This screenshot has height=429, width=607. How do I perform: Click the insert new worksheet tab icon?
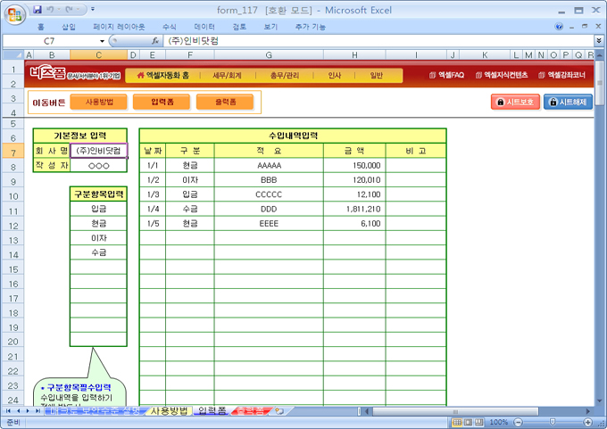click(x=279, y=411)
